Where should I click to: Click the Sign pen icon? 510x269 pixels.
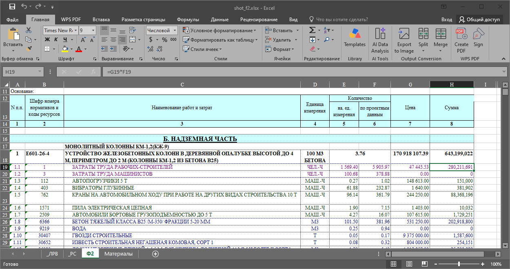tap(478, 33)
